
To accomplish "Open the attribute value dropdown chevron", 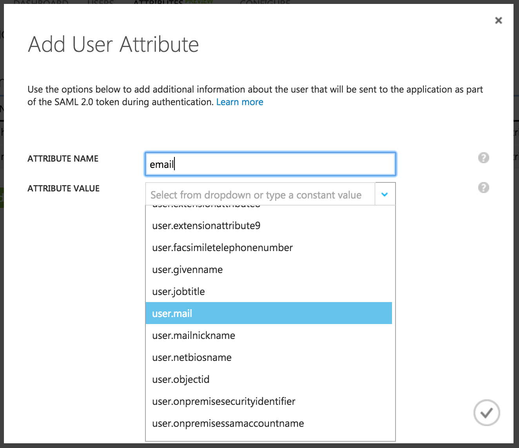I will [x=385, y=194].
